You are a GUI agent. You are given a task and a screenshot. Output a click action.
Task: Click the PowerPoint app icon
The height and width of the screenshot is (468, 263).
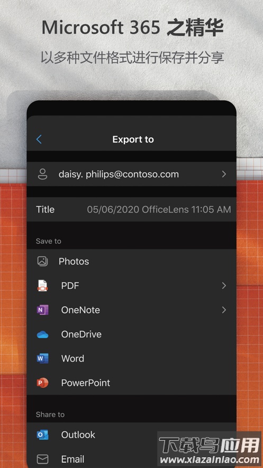[x=42, y=383]
